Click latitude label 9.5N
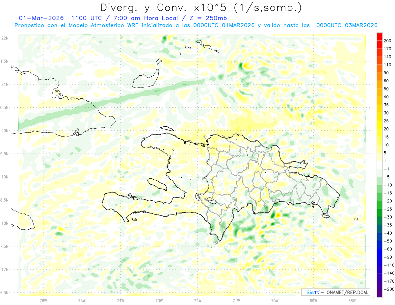395x305 pixels. (x=5, y=154)
